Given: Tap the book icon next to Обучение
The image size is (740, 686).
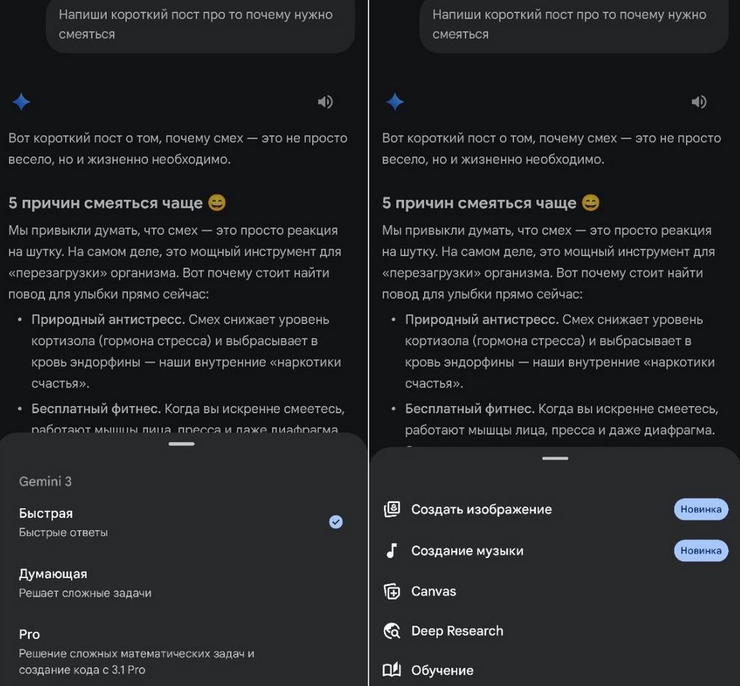Looking at the screenshot, I should click(392, 670).
